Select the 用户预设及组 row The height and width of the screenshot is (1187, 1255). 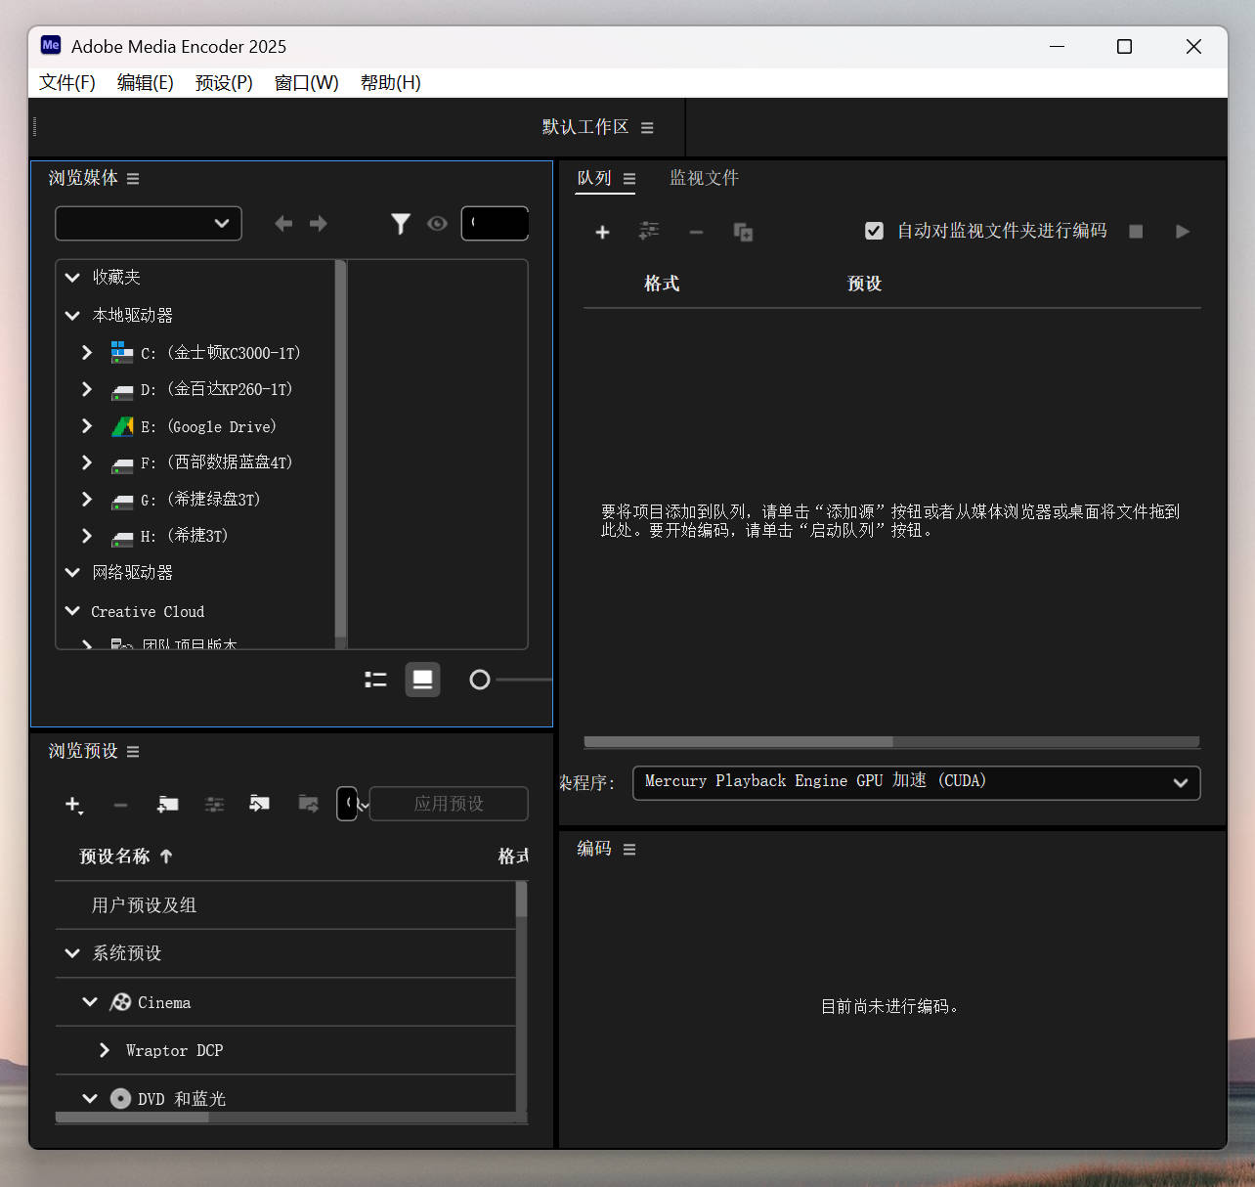(x=285, y=905)
